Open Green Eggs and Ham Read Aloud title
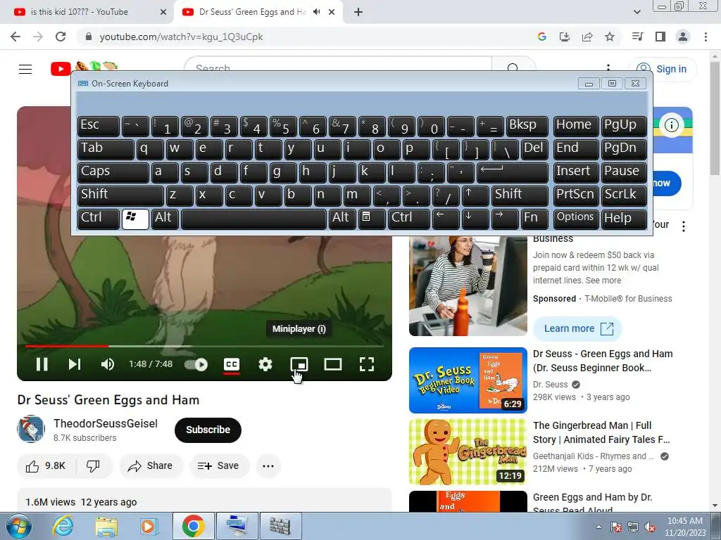 (x=593, y=502)
